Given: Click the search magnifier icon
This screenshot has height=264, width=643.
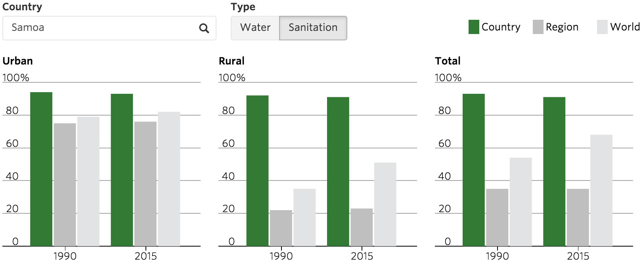Looking at the screenshot, I should pos(204,28).
